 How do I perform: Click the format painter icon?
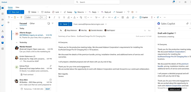click(x=21, y=17)
